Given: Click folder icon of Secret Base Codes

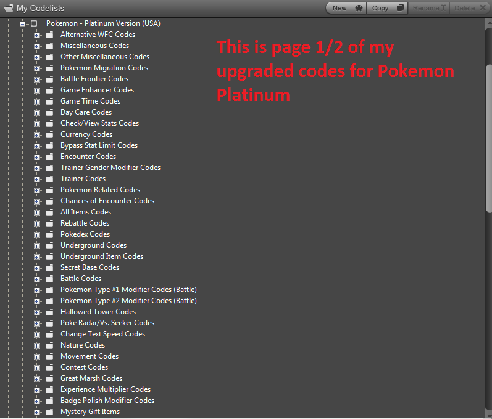Looking at the screenshot, I should [49, 268].
